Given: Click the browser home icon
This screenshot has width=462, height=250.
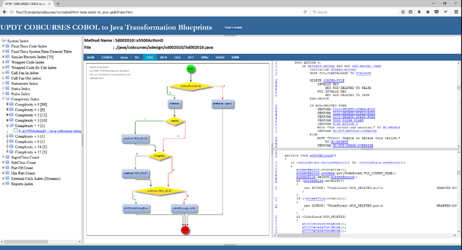Looking at the screenshot, I should tap(428, 11).
